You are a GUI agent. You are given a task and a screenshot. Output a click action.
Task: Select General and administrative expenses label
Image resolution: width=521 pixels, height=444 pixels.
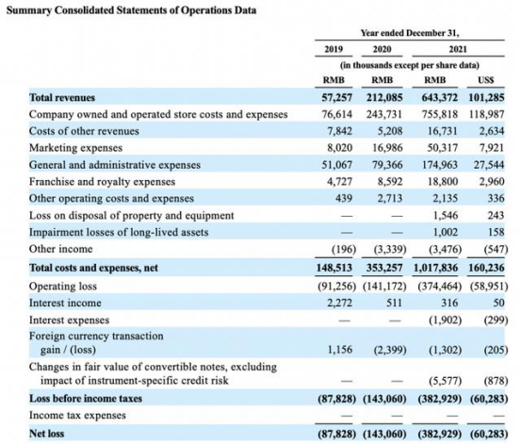[115, 165]
